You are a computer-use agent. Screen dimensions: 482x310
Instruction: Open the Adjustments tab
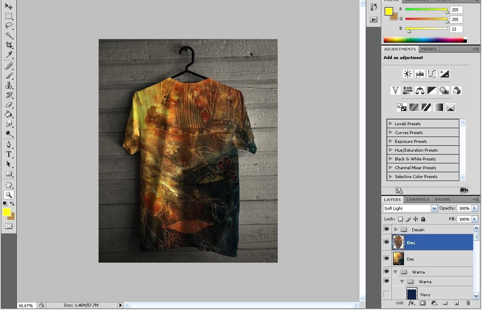(x=400, y=49)
